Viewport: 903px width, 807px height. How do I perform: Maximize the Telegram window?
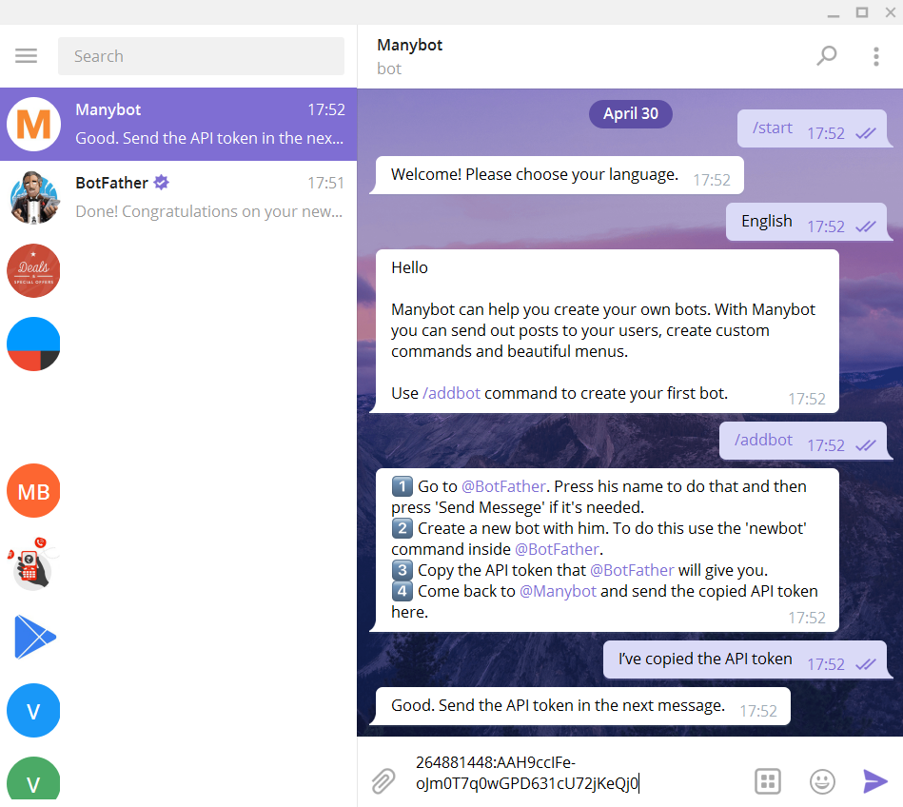(861, 12)
